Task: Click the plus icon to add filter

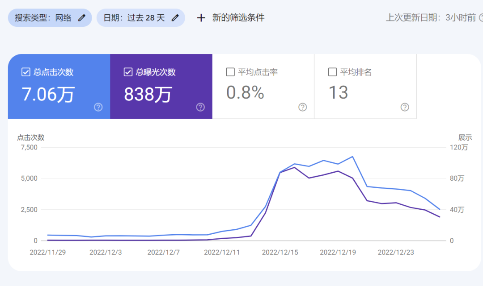Action: click(200, 18)
